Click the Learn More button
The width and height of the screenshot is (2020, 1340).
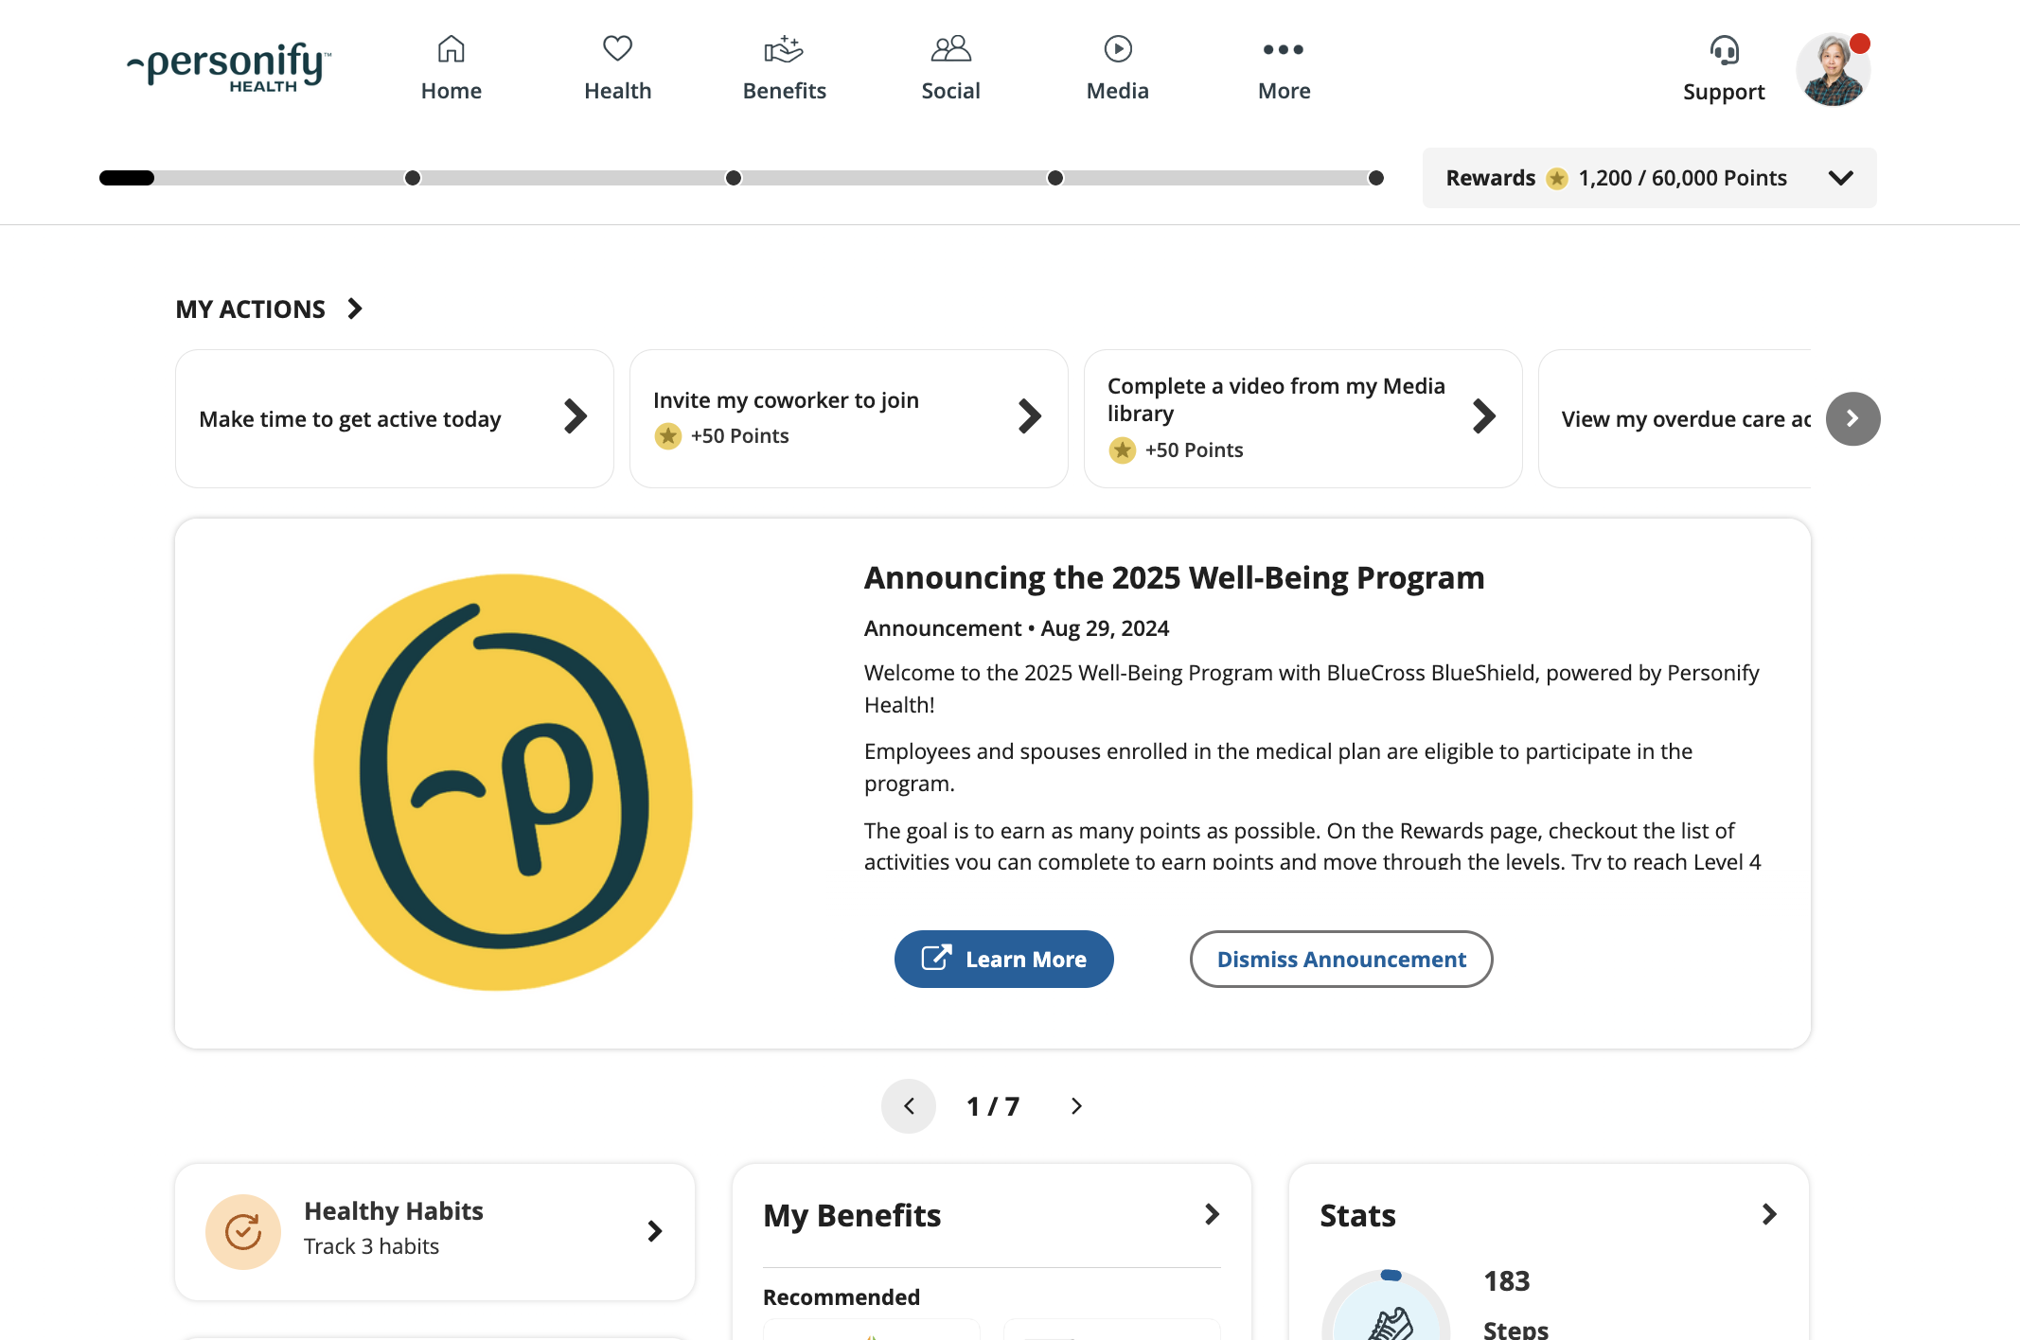pyautogui.click(x=1003, y=959)
